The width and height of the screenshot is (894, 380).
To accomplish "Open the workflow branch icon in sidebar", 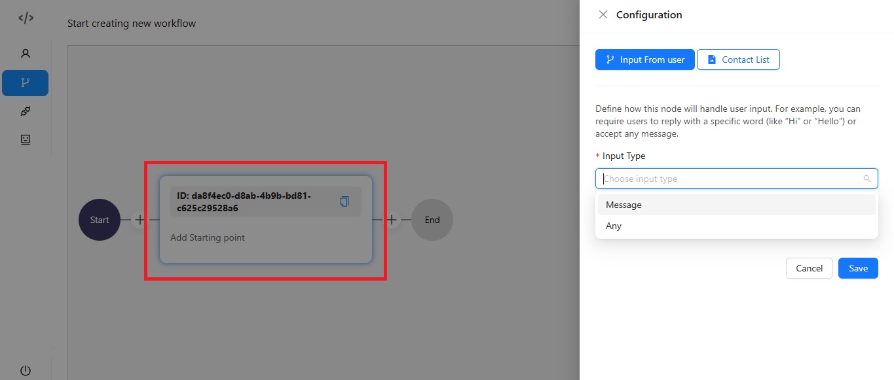I will click(x=25, y=83).
